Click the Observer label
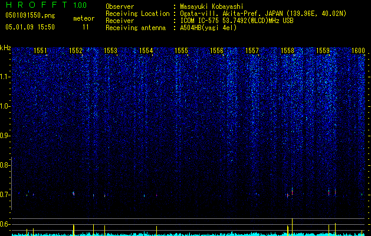 click(x=120, y=6)
